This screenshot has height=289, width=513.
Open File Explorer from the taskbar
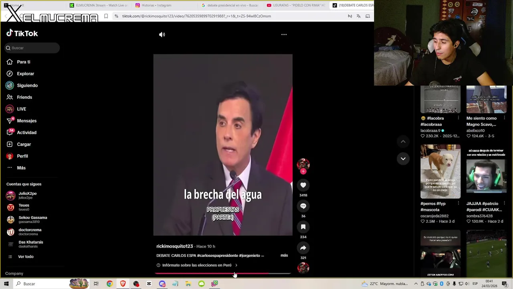point(188,284)
